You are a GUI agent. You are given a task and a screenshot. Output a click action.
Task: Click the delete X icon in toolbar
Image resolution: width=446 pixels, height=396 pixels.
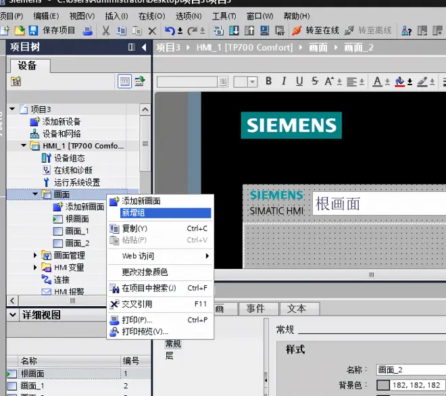tap(153, 30)
